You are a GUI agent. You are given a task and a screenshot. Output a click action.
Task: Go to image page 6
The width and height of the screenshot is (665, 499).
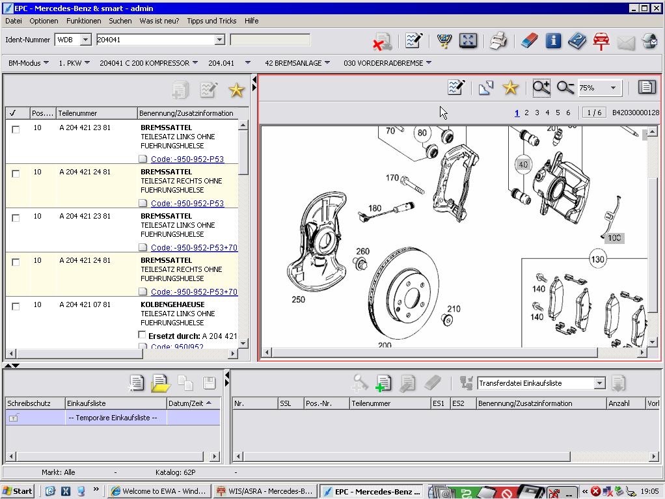point(568,113)
